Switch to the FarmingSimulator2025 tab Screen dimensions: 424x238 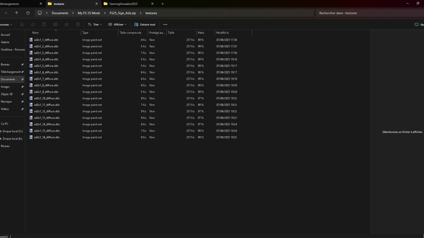[124, 4]
